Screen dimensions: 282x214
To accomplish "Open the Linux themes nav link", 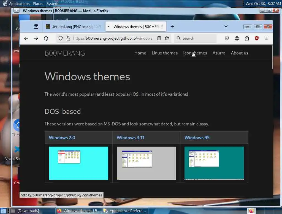I will coord(165,53).
